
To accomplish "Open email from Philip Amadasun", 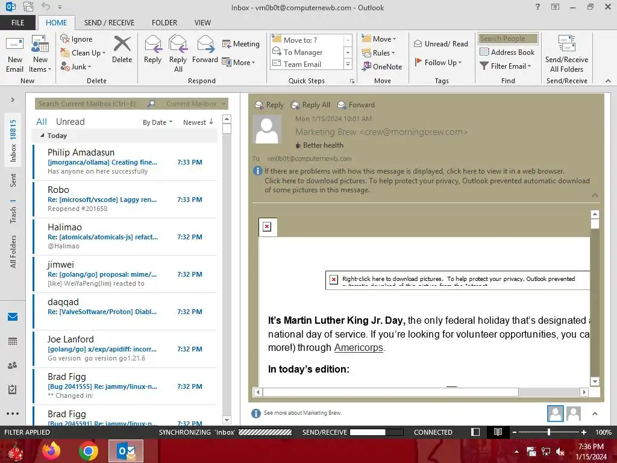I will (125, 162).
